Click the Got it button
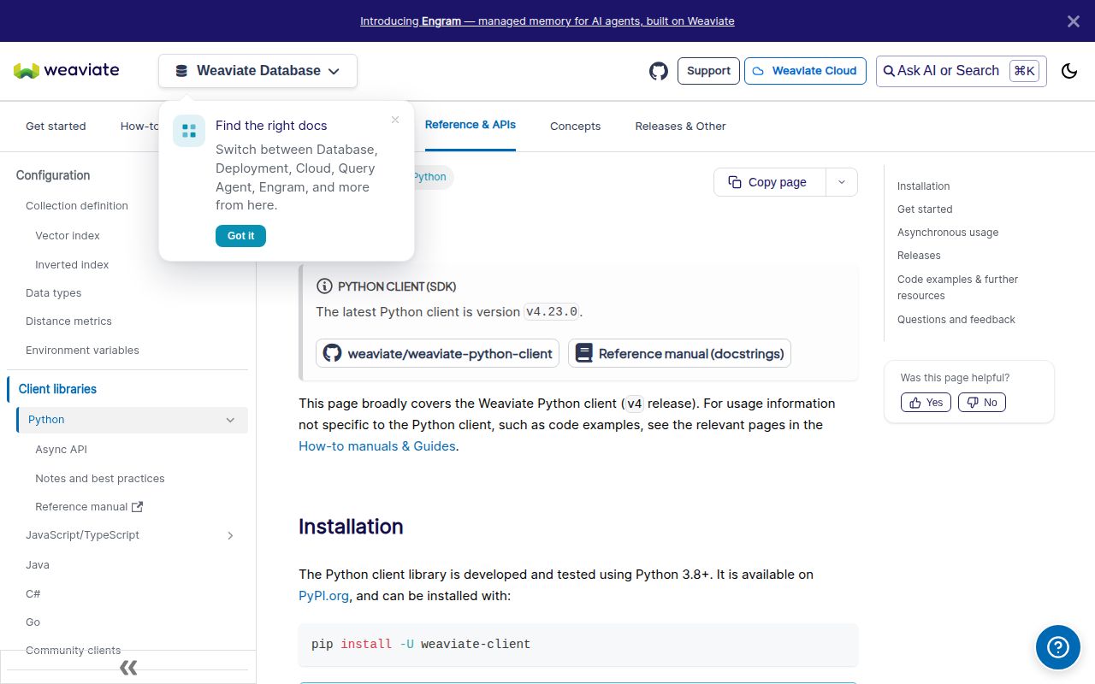 point(240,236)
